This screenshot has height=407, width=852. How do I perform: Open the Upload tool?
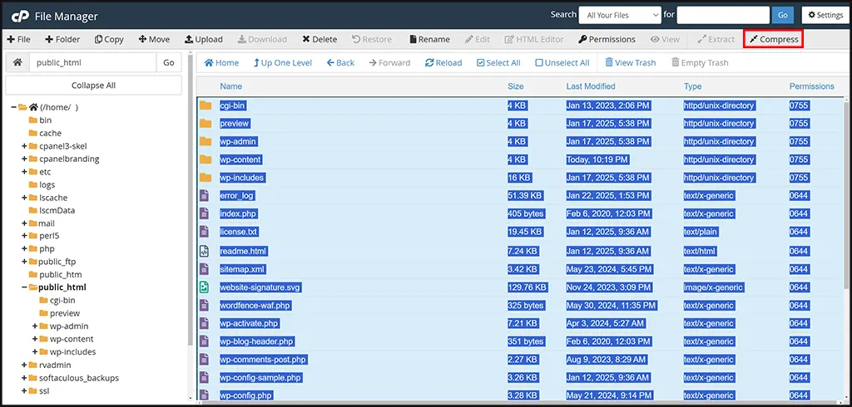tap(204, 39)
